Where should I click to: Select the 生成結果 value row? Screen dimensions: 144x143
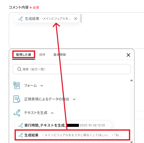(x=72, y=135)
